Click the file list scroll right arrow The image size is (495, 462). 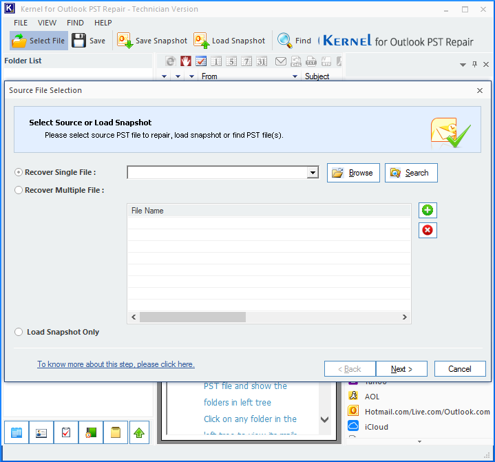coord(404,317)
